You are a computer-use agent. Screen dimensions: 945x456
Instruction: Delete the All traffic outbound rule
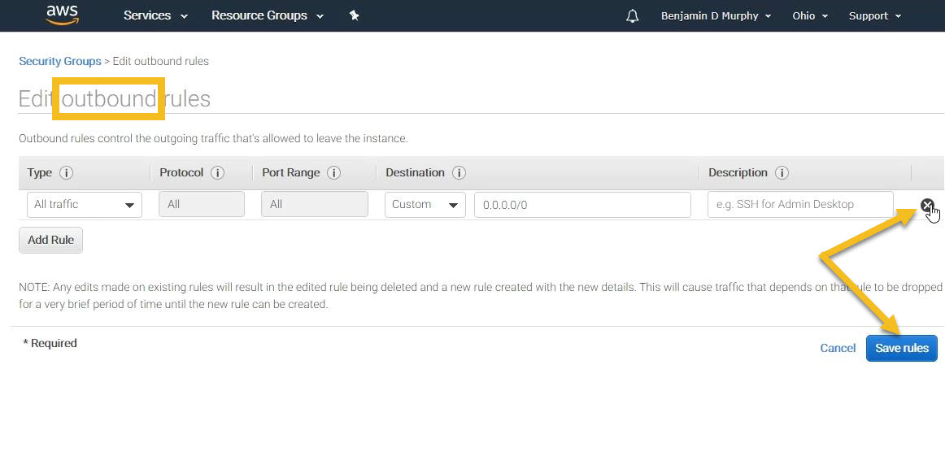[928, 205]
